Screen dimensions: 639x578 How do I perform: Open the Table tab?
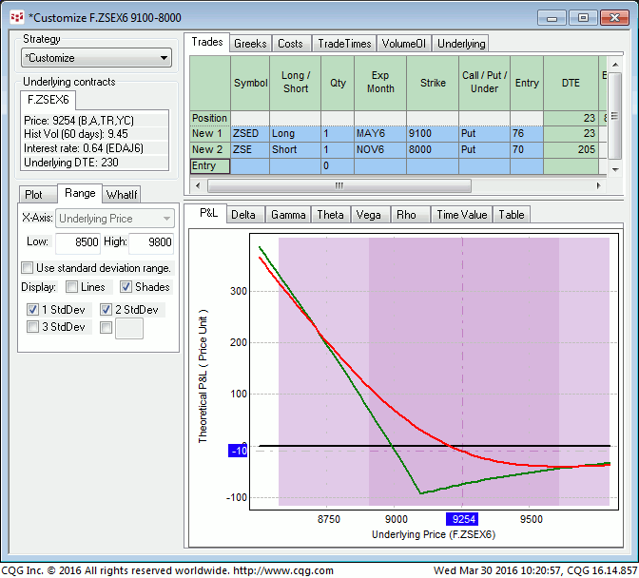512,215
